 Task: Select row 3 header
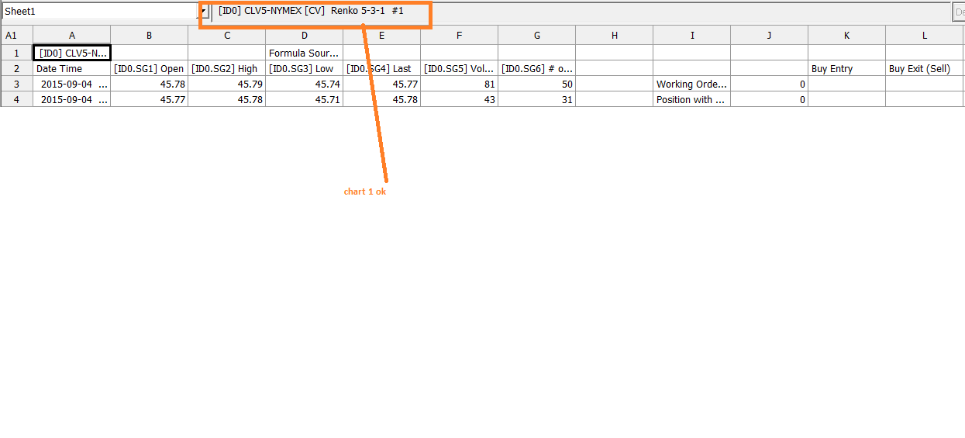point(16,84)
